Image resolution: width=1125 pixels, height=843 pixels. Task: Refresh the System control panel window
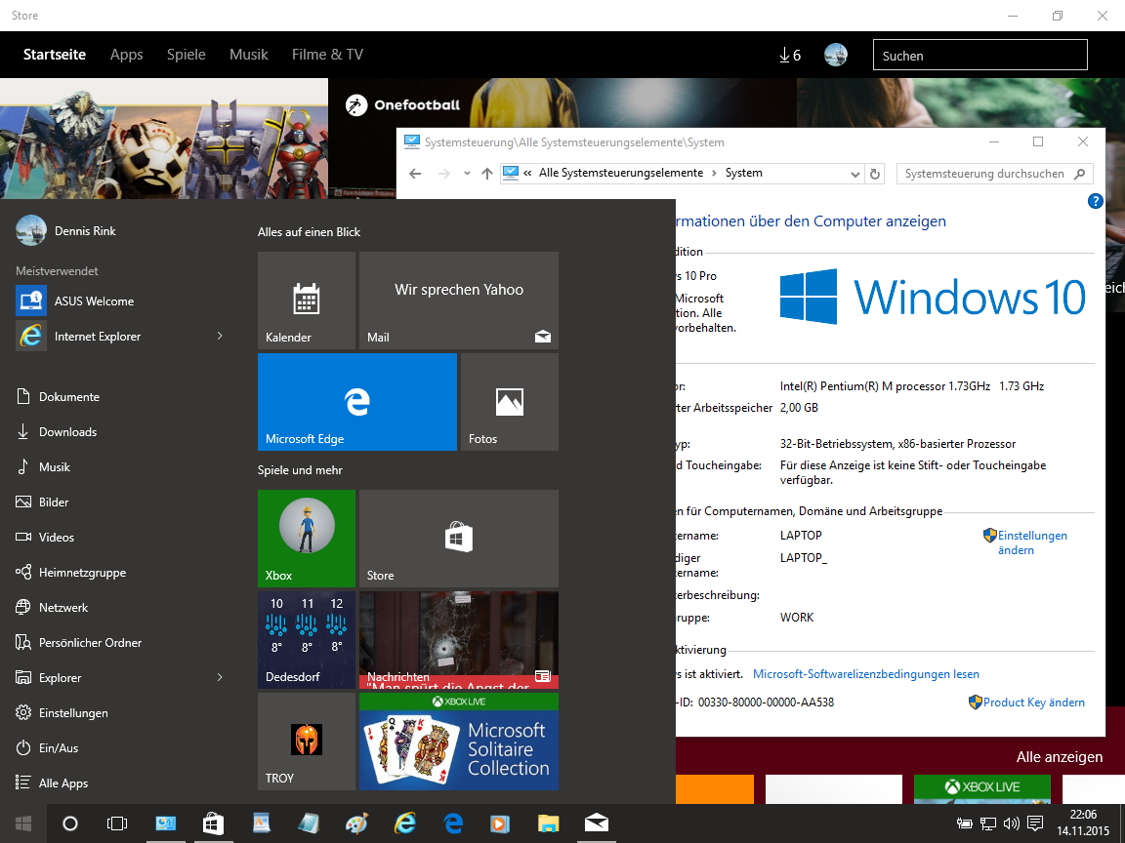[x=875, y=174]
